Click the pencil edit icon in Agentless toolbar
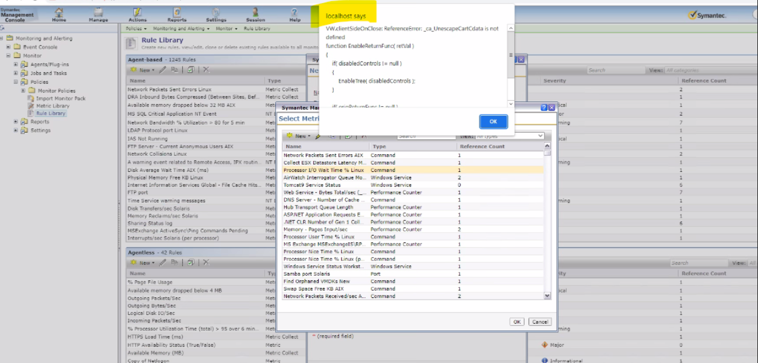This screenshot has height=363, width=758. tap(163, 262)
